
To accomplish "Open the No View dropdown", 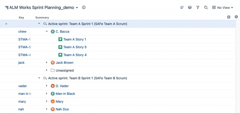I will (223, 8).
